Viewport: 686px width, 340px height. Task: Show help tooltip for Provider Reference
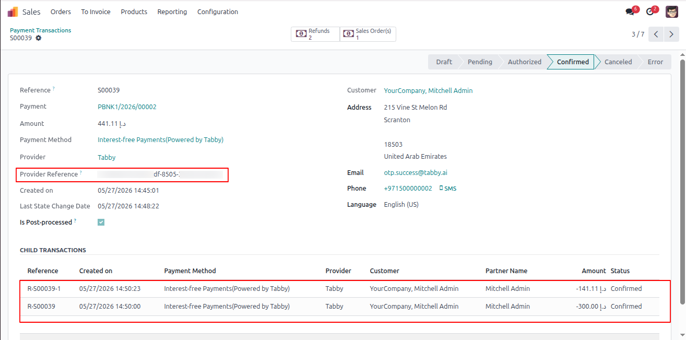click(x=81, y=173)
